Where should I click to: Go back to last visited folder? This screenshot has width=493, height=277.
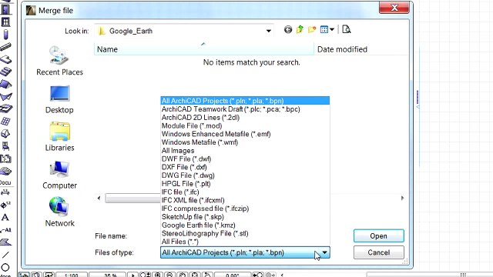(287, 29)
